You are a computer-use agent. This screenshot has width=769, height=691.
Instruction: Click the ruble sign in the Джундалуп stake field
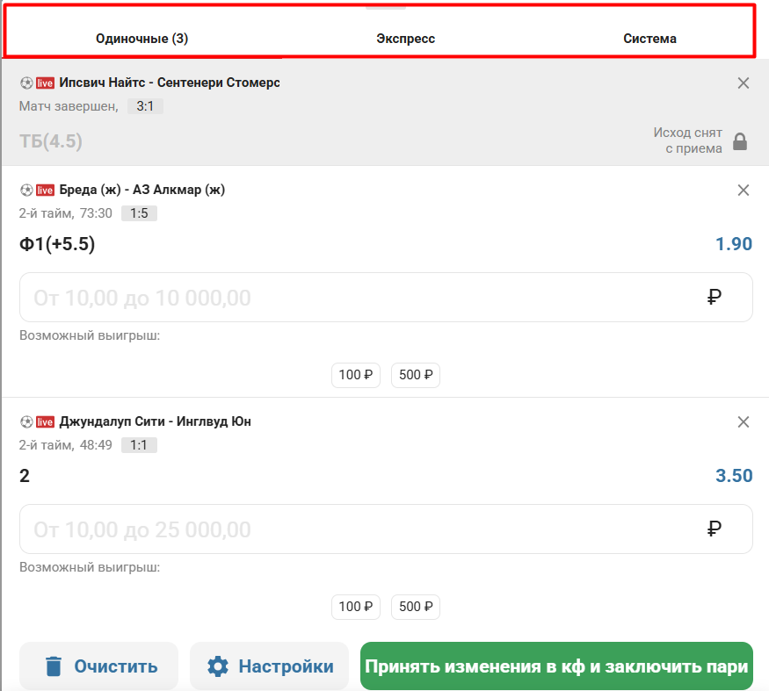(714, 529)
